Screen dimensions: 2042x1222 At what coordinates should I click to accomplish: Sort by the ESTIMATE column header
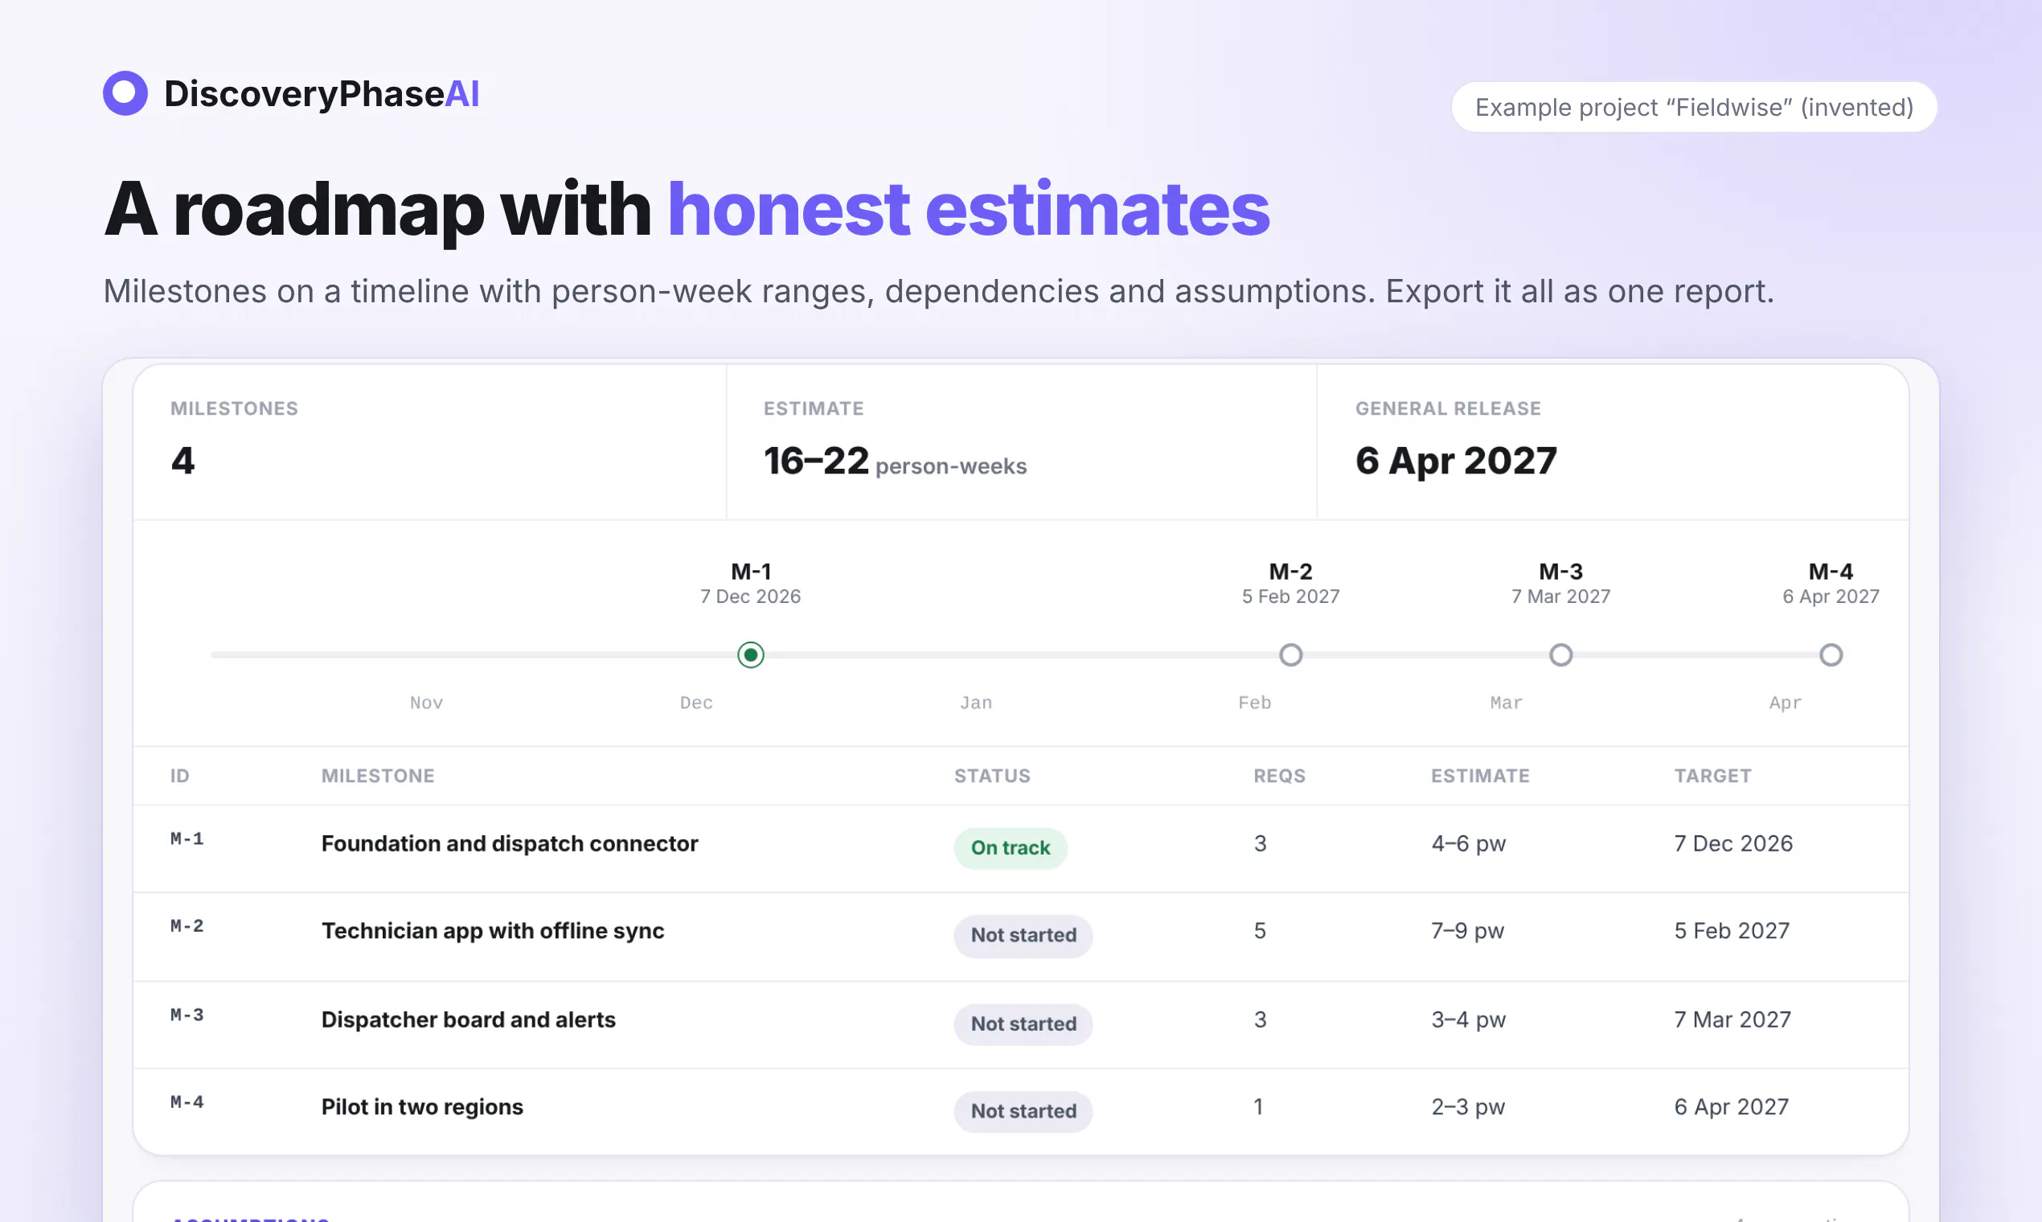pos(1479,776)
